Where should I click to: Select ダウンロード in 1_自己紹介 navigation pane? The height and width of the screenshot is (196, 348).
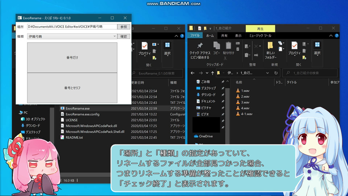(x=206, y=95)
